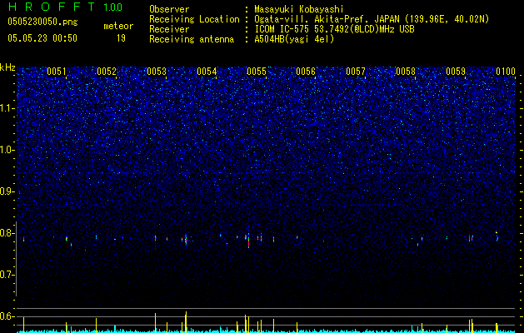Click the meteor count value 19
This screenshot has width=524, height=333.
pos(121,38)
